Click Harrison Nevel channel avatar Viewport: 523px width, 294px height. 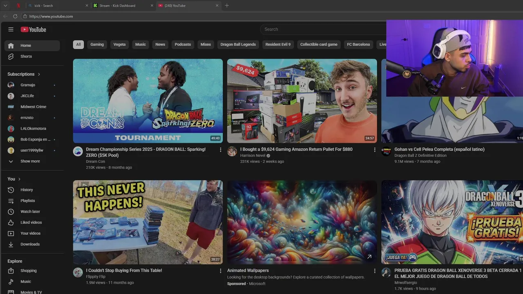(x=232, y=151)
